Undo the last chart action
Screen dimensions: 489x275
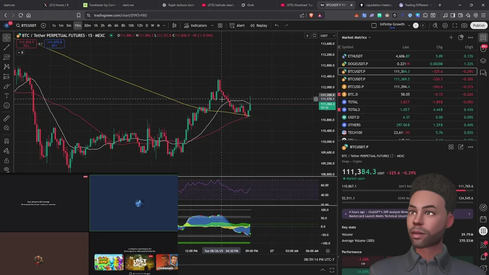[x=277, y=26]
